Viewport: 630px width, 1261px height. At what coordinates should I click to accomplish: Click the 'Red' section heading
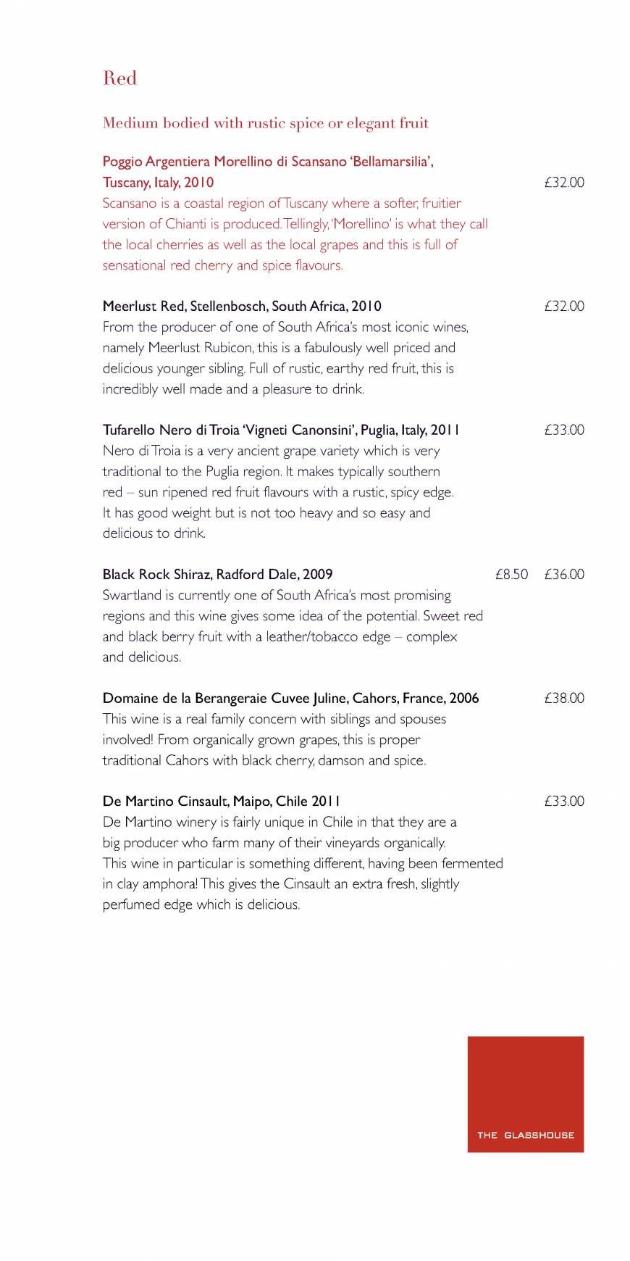click(x=119, y=78)
